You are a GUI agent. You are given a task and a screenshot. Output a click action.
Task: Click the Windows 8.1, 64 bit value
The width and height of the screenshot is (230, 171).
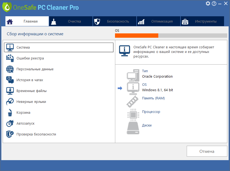157,90
